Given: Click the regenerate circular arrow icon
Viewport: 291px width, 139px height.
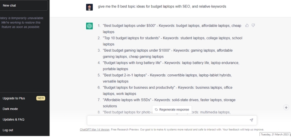Looking at the screenshot, I should [156, 110].
